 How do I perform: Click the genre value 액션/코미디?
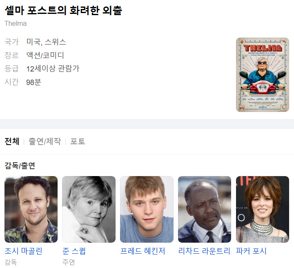(x=45, y=55)
